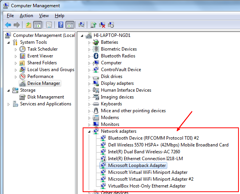This screenshot has height=194, width=240.
Task: Select Intel(R) Dual Band Wireless-AC 7260
Action: point(144,152)
